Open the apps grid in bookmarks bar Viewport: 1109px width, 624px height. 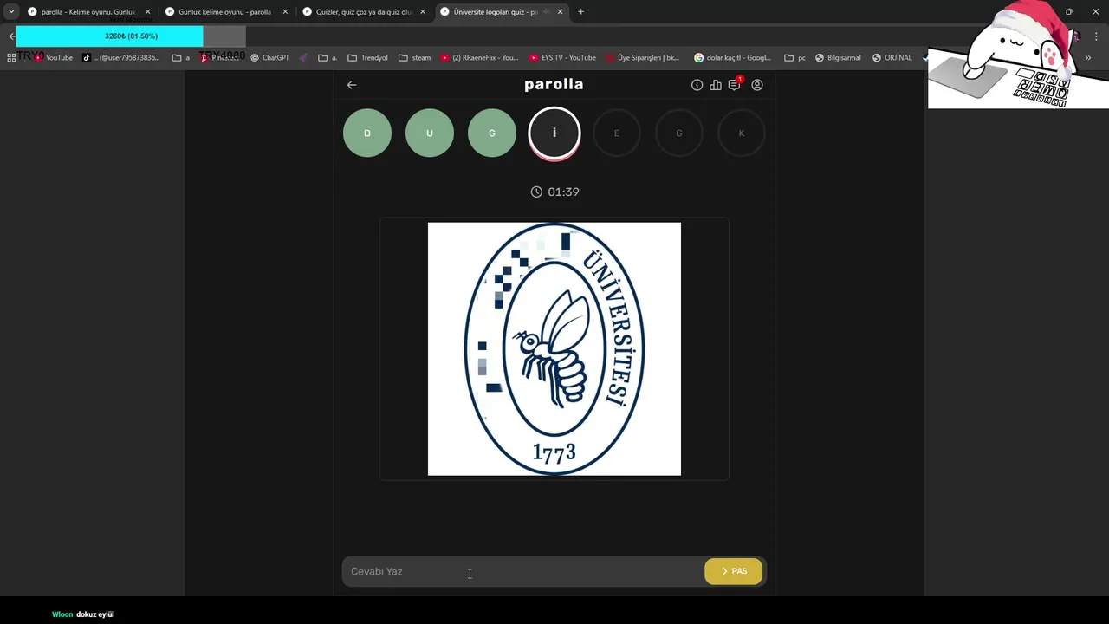[x=11, y=58]
